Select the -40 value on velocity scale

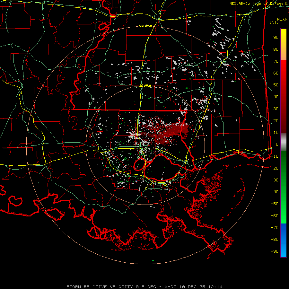pos(275,192)
